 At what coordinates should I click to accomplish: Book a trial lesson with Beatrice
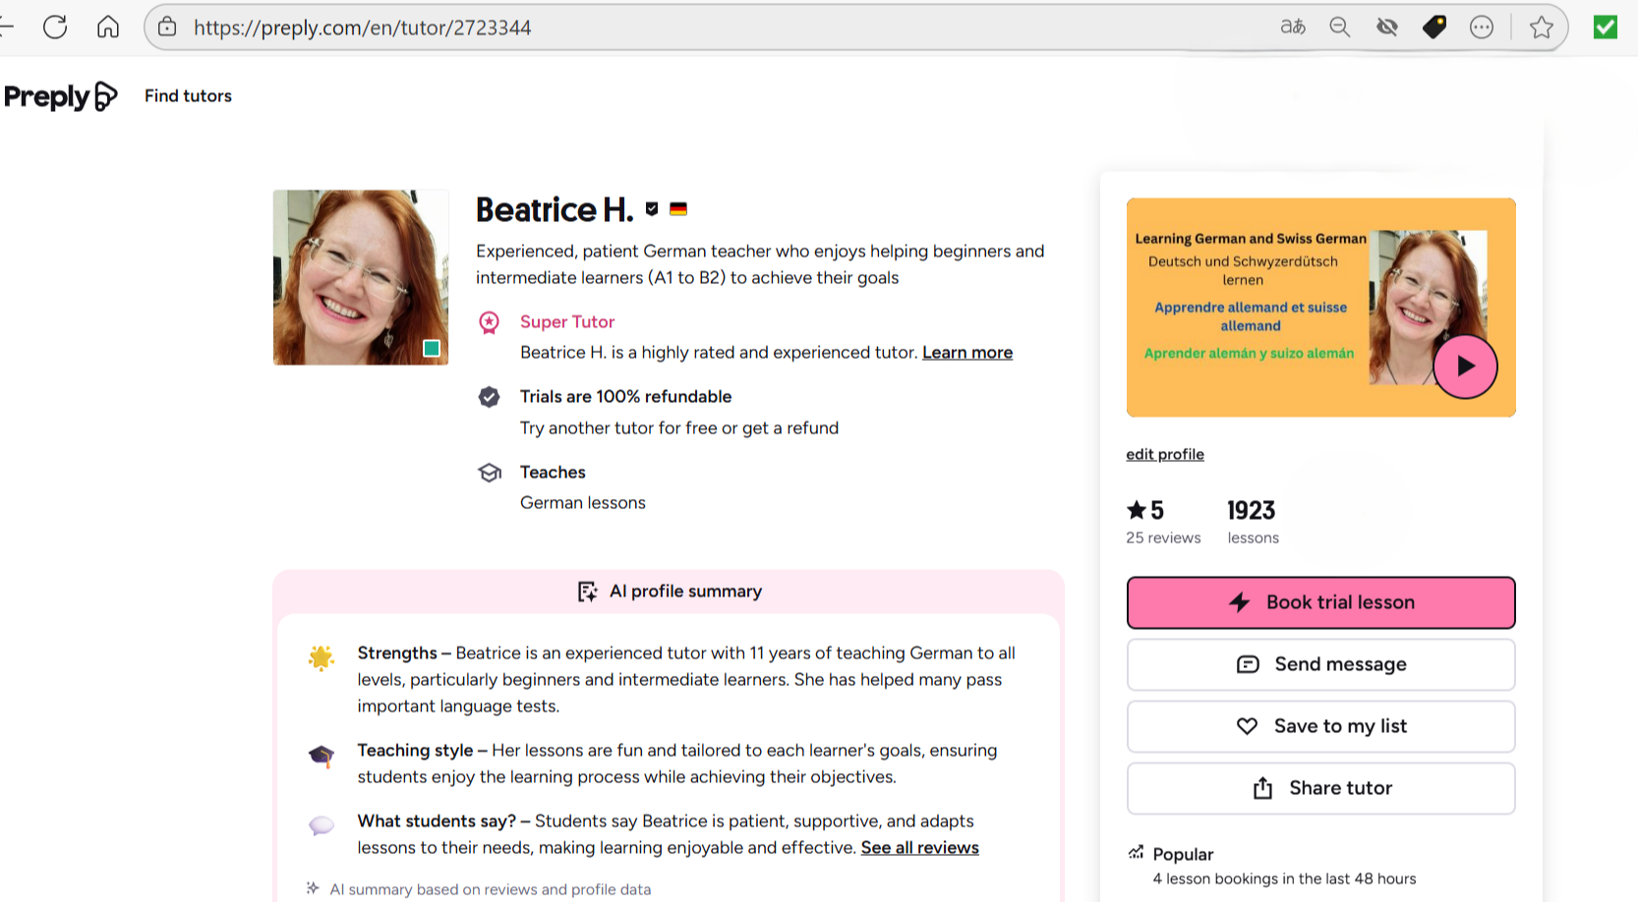point(1320,602)
